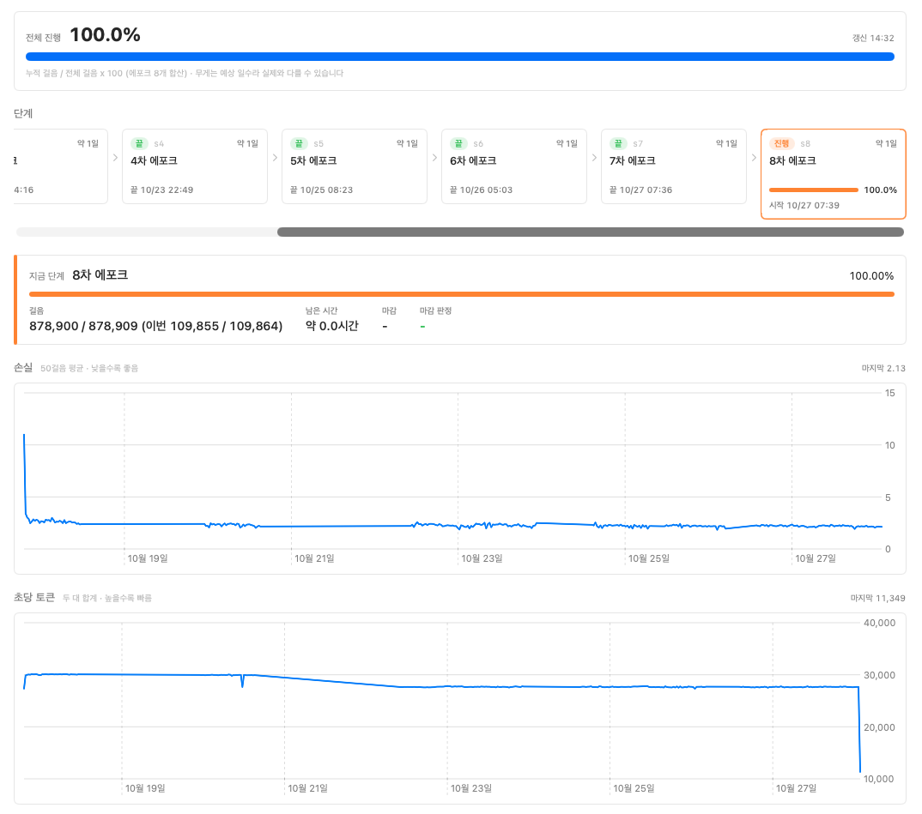Click the 끝 10/27 07:36 end time

click(641, 190)
